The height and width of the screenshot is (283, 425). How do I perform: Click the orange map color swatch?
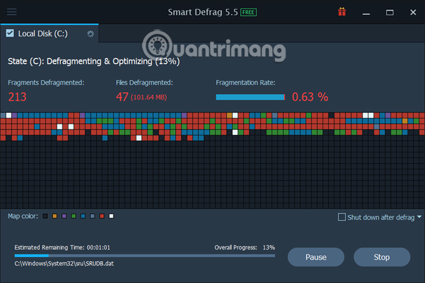tap(55, 216)
